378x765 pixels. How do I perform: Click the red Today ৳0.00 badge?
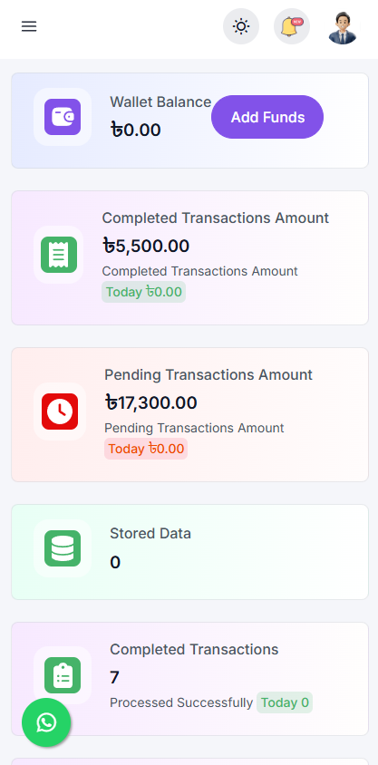146,449
